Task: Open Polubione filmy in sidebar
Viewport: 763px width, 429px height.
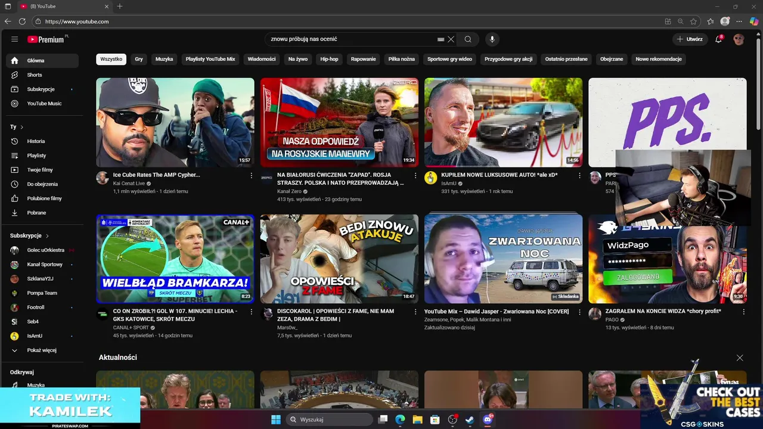Action: (42, 198)
